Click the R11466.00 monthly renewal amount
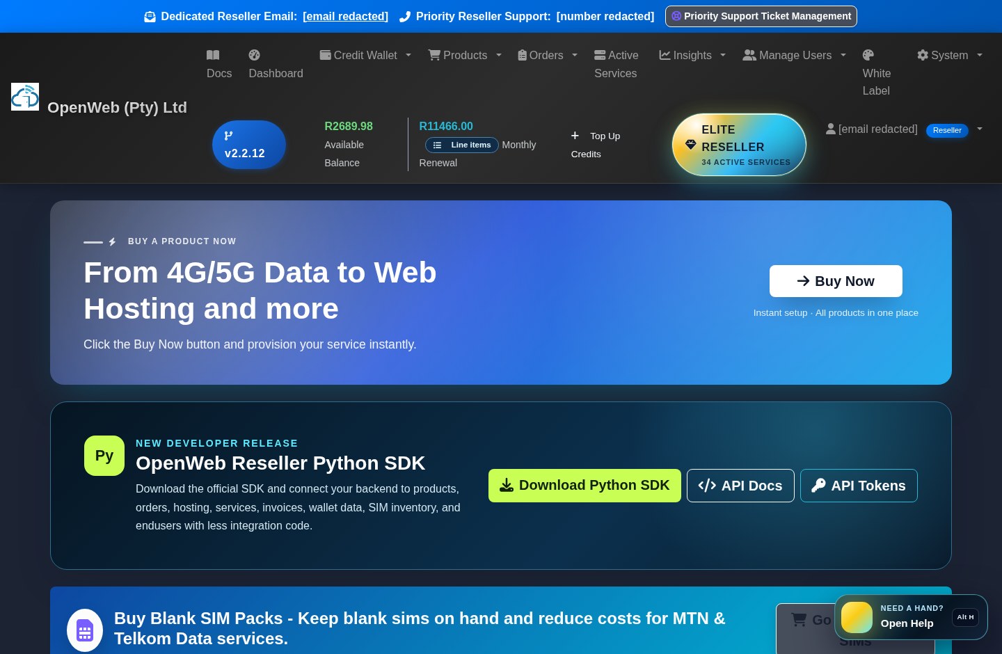This screenshot has width=1002, height=654. coord(446,126)
